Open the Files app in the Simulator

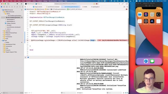coord(140,15)
